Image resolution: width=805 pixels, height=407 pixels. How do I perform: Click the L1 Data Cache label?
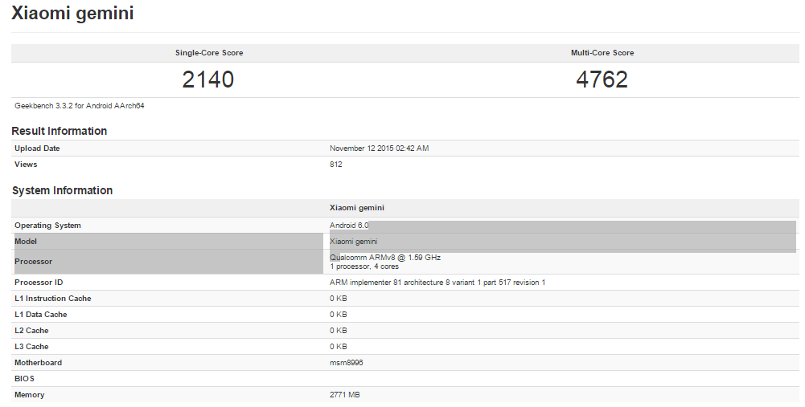coord(40,315)
